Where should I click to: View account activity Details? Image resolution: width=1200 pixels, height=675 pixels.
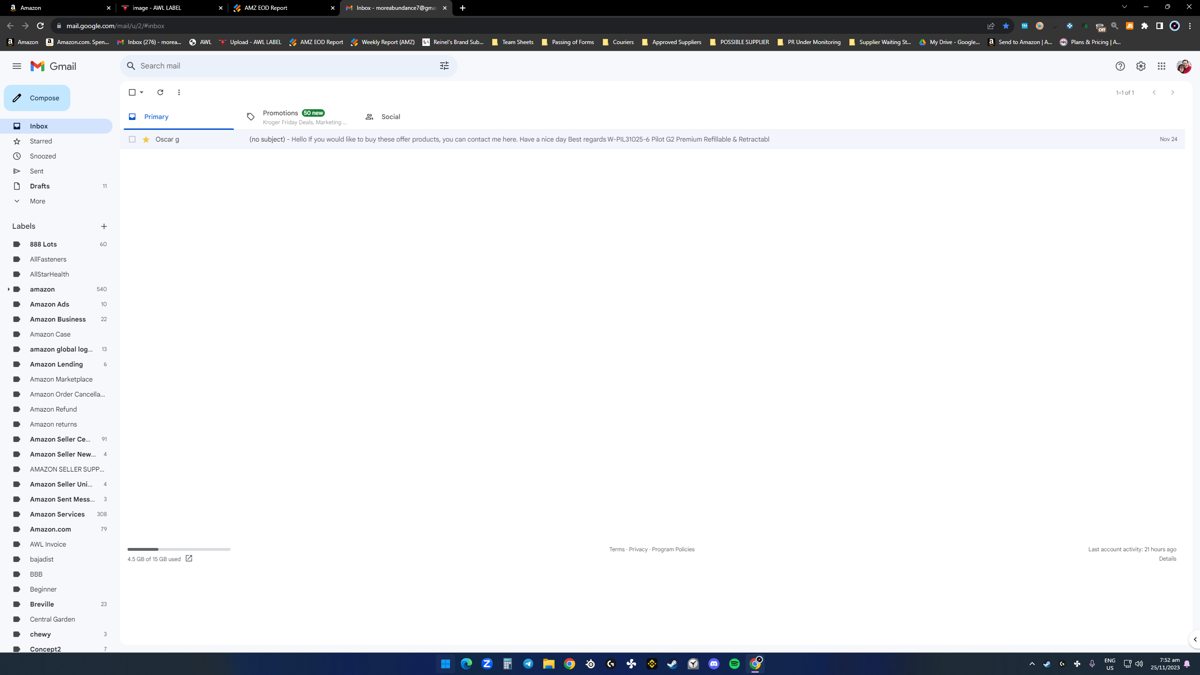1168,559
